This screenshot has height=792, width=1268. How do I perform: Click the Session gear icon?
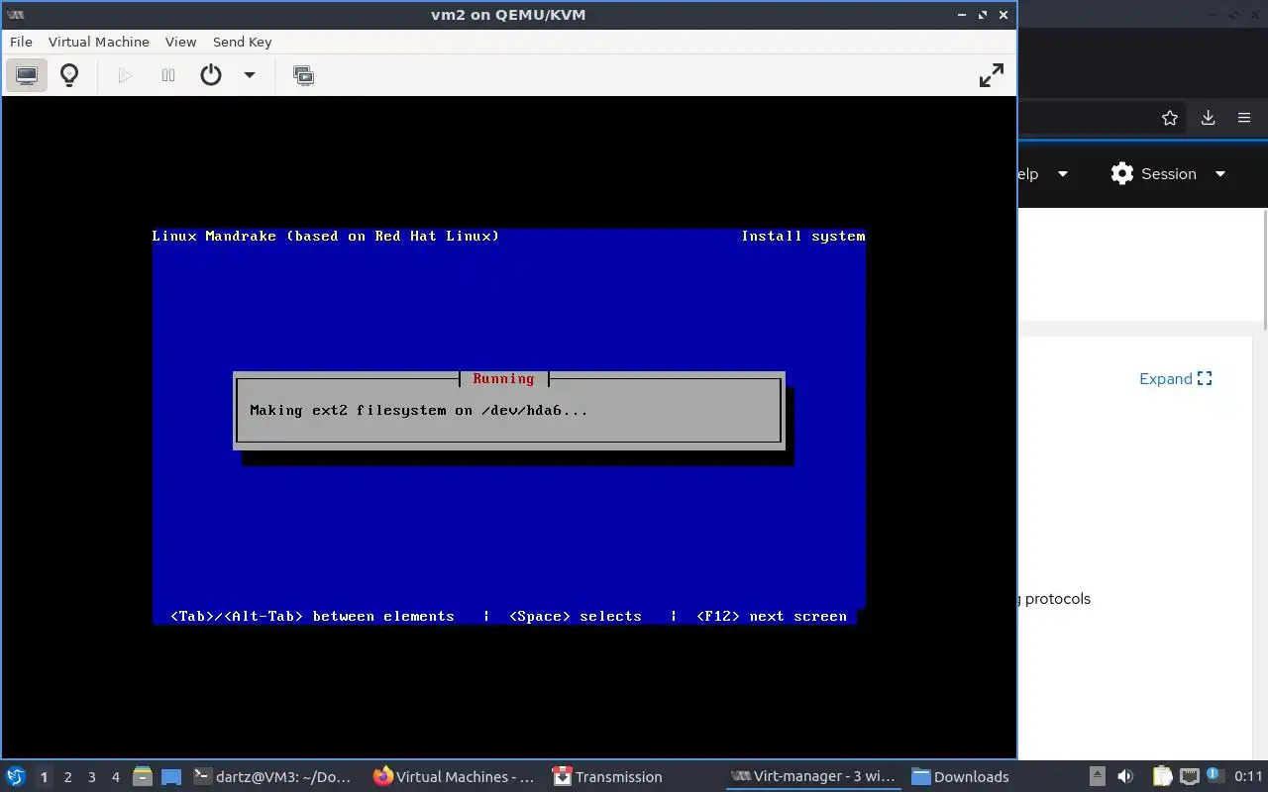[x=1122, y=174]
